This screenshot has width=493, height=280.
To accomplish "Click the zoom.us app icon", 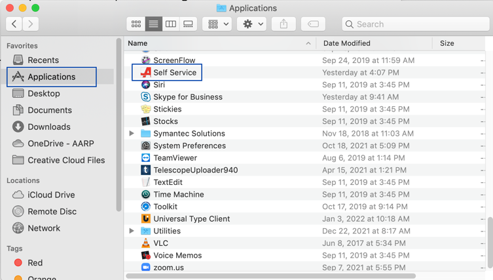I will [x=145, y=268].
